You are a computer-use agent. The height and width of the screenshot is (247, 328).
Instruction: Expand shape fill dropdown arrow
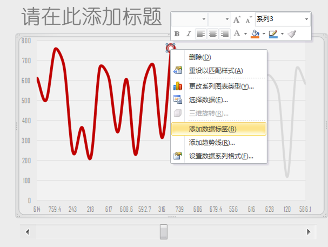pos(264,34)
